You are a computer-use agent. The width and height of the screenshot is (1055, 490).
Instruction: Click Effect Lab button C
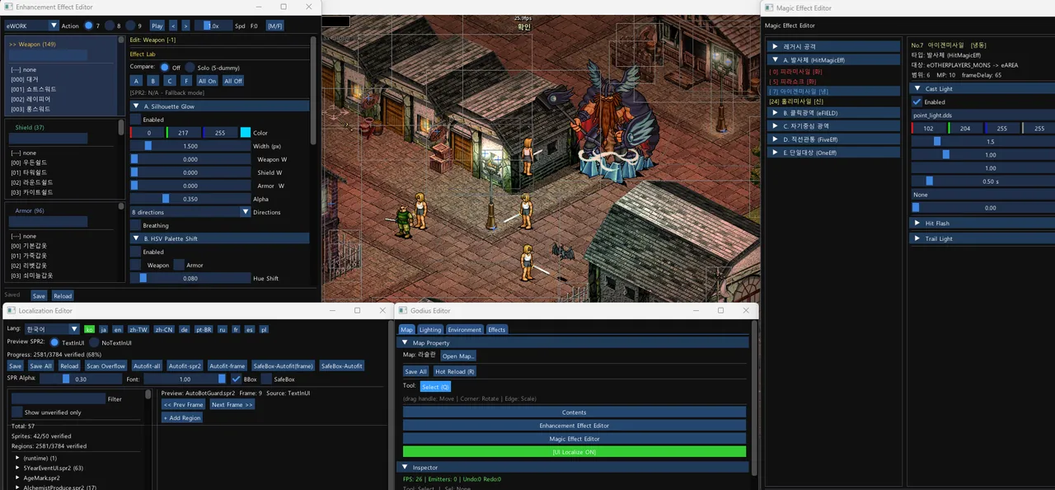(169, 81)
